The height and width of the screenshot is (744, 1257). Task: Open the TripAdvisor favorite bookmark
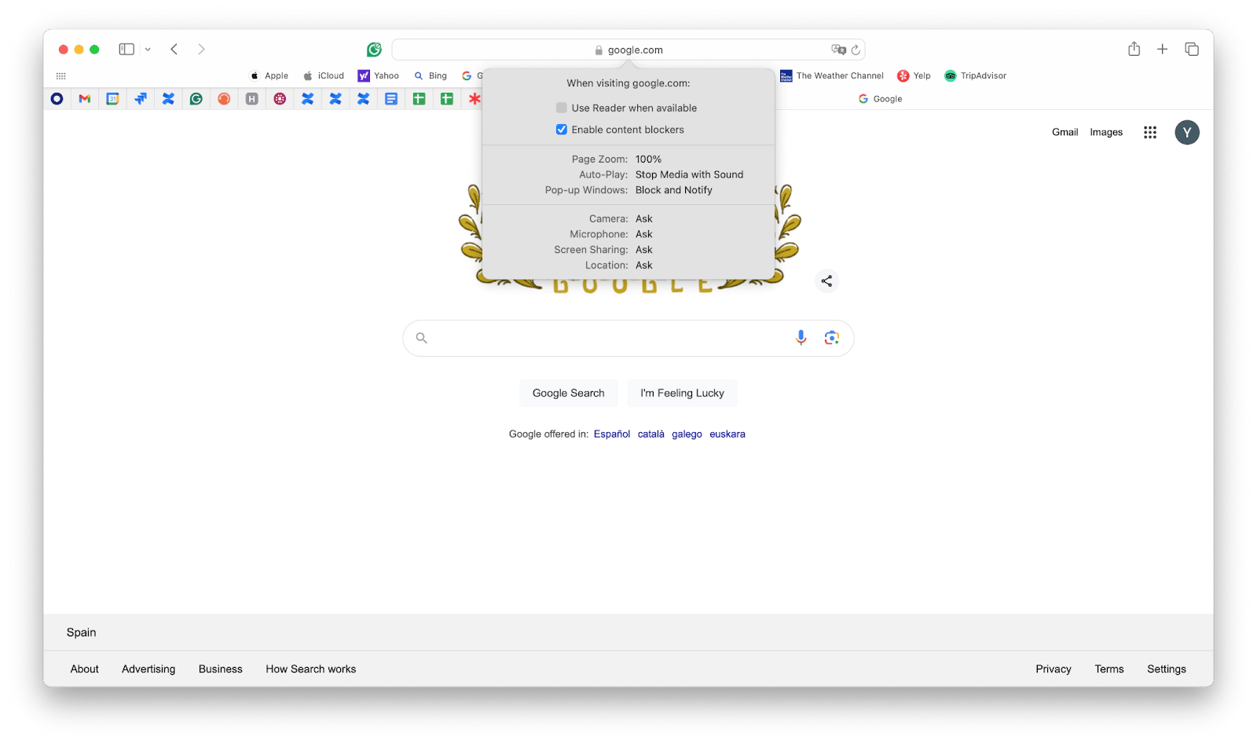[x=975, y=76]
